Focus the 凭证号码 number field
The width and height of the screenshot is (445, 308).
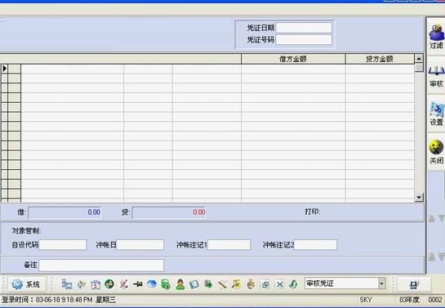pos(304,40)
